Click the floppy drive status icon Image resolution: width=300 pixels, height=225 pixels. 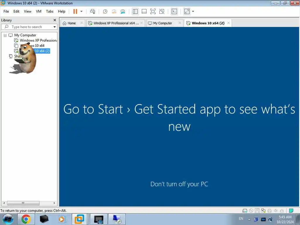(257, 211)
